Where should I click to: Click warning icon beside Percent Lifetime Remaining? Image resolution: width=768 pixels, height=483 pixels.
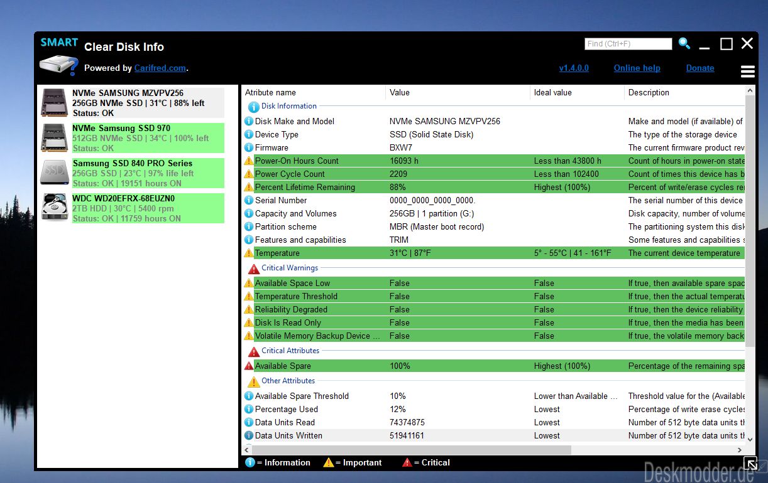[249, 187]
